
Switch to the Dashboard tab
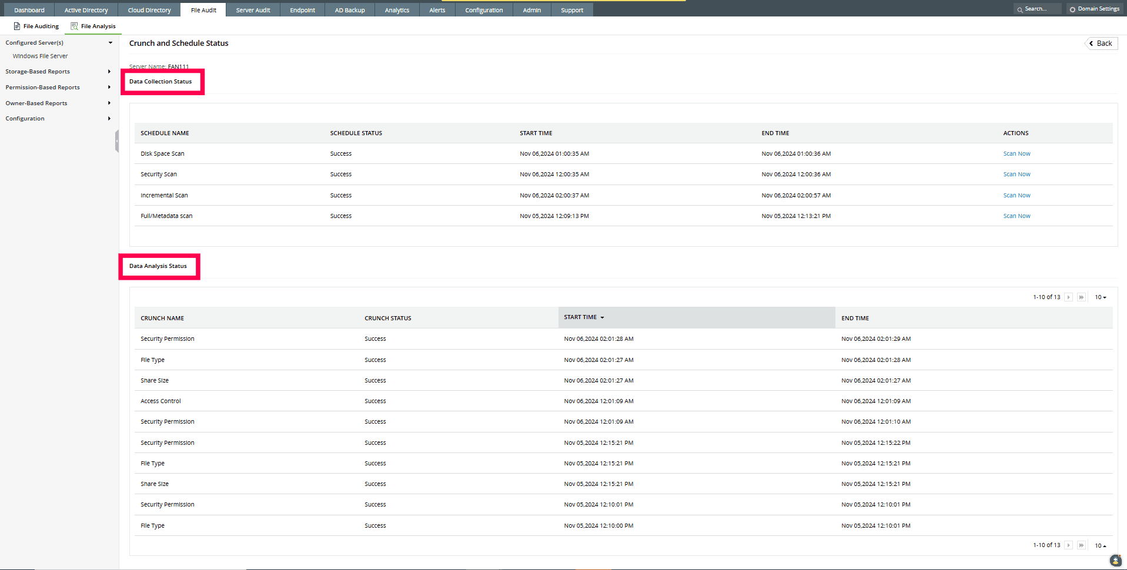click(28, 9)
